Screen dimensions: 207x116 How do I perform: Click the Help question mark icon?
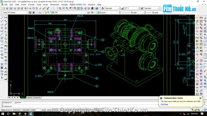97,8
